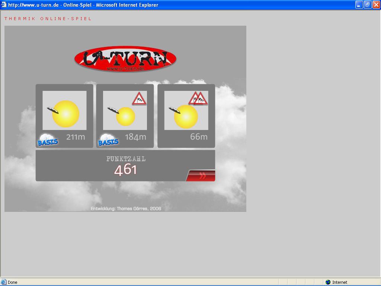Click the double windsock warning signs
This screenshot has height=286, width=381.
198,98
